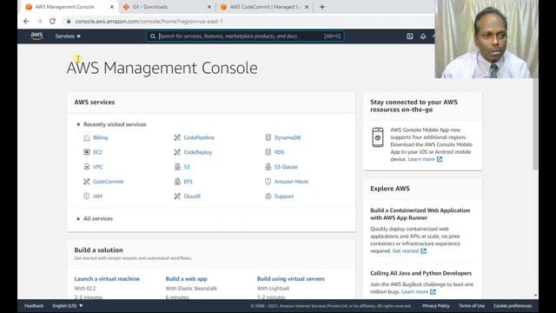Viewport: 556px width, 313px height.
Task: Open the CodePipeline service link
Action: point(199,137)
